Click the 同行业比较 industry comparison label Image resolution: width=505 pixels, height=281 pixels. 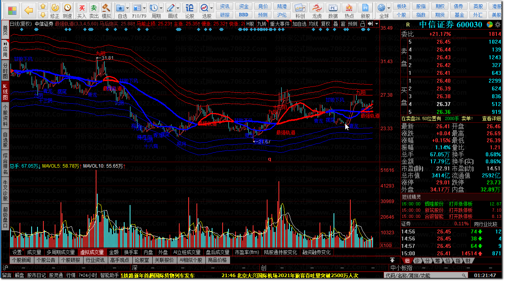[x=486, y=224]
